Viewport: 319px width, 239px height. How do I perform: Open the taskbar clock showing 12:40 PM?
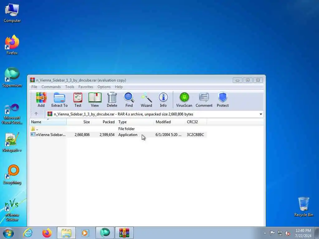coord(303,233)
